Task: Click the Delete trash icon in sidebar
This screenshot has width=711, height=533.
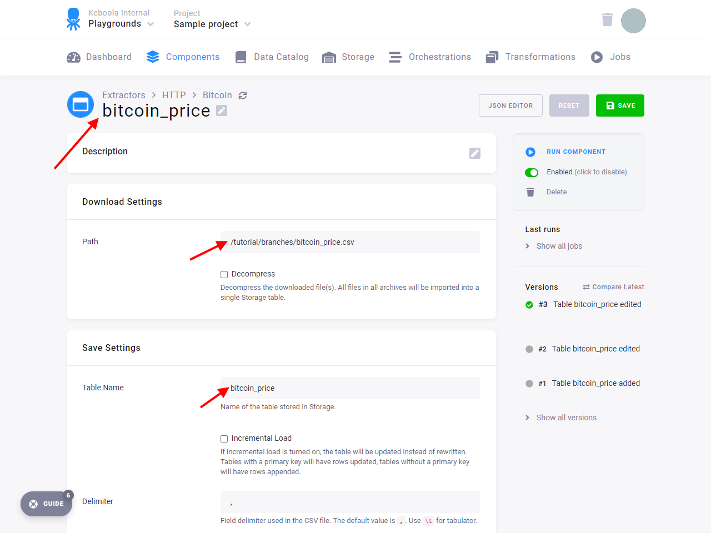Action: pos(530,192)
